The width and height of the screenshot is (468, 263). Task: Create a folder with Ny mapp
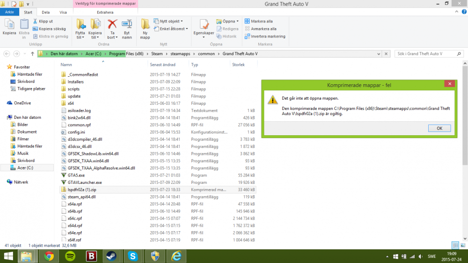145,29
